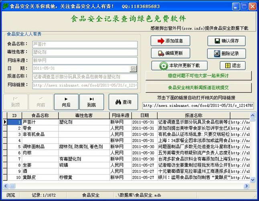Close the window with red X

pyautogui.click(x=253, y=6)
